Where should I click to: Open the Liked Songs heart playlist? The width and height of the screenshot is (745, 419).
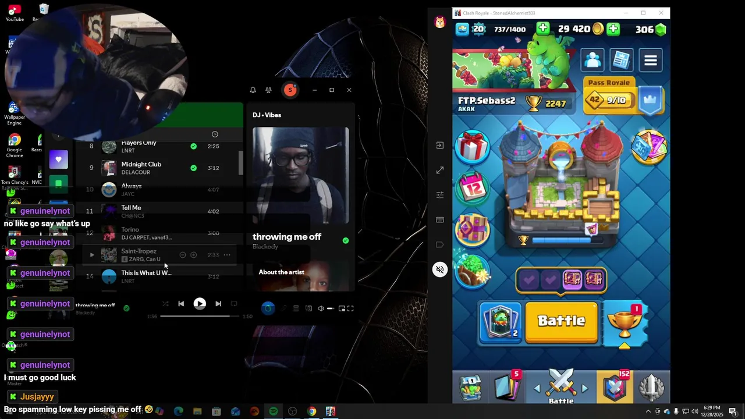58,159
